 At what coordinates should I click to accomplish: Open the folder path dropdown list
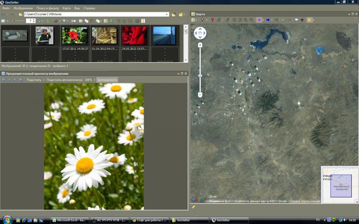tap(167, 14)
